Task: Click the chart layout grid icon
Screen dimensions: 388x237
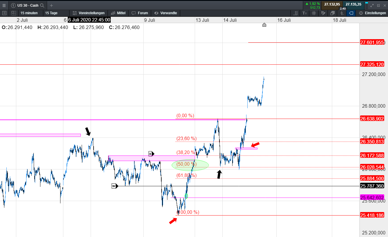Action: tap(14, 13)
